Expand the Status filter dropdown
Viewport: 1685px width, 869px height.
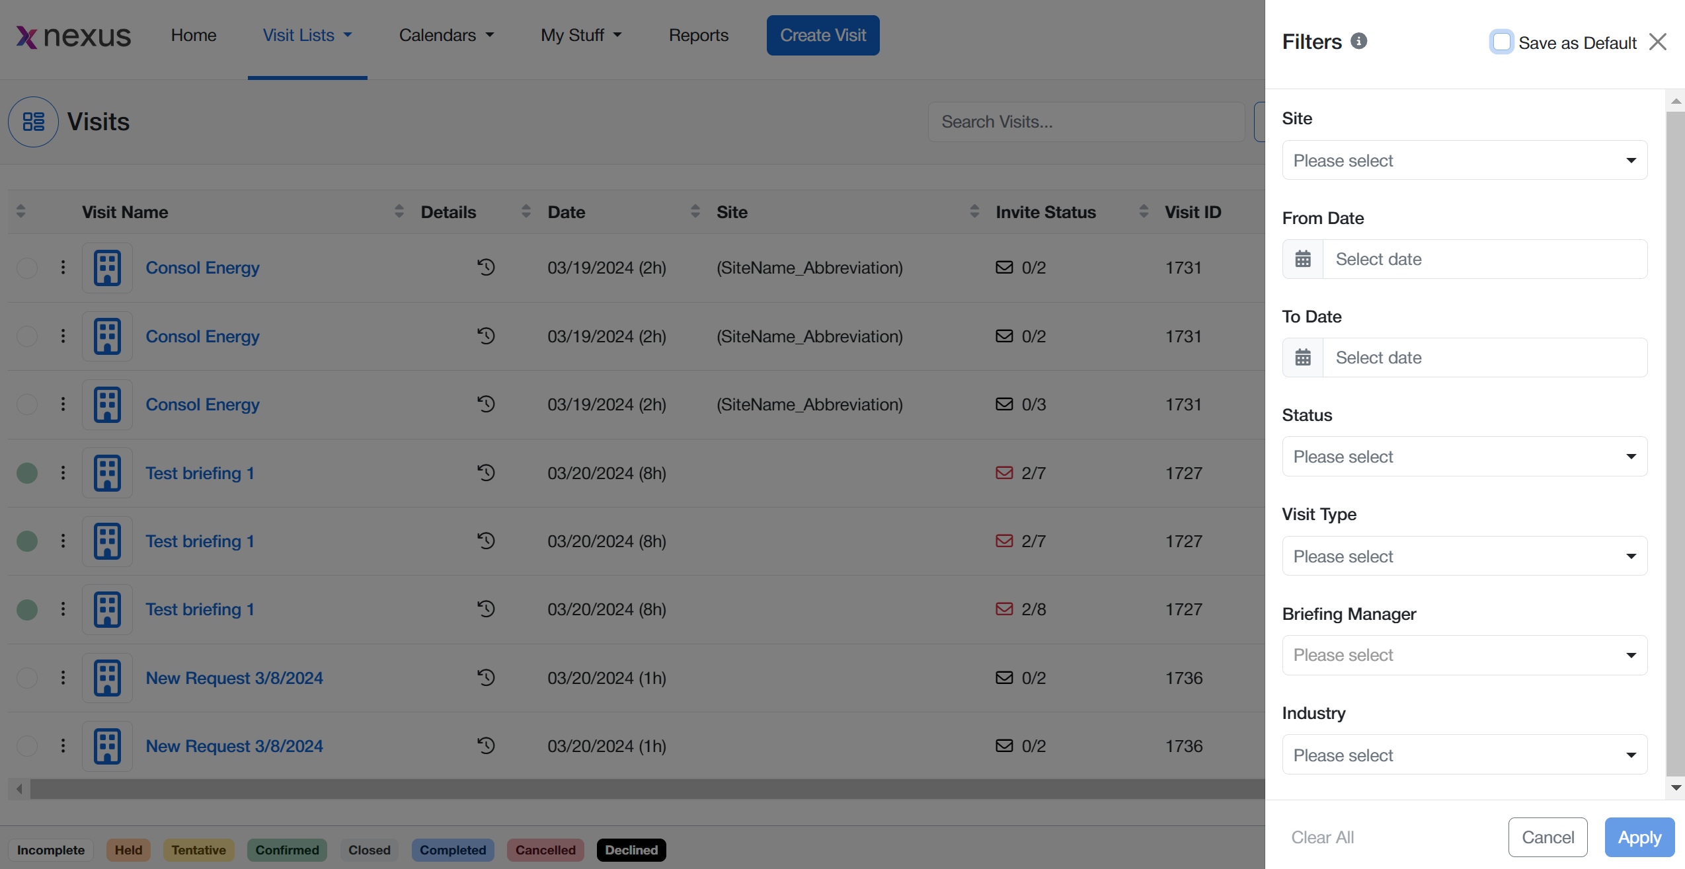point(1464,456)
